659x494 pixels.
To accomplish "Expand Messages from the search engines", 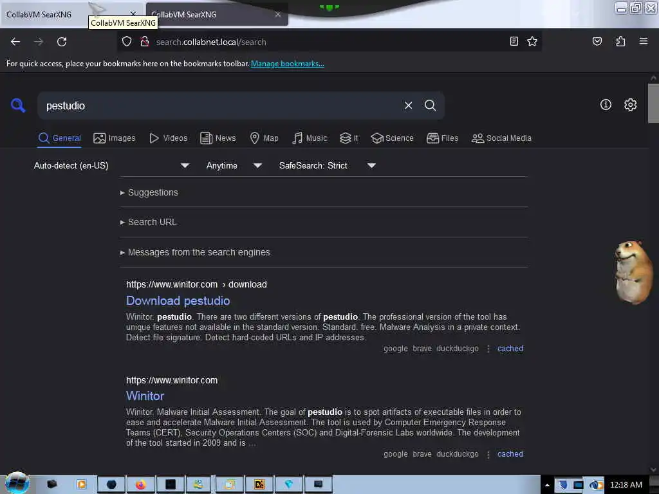I will (196, 252).
